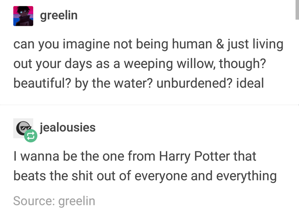Viewport: 299px width, 217px height.
Task: Click the green reblog badge icon
Action: 31,136
